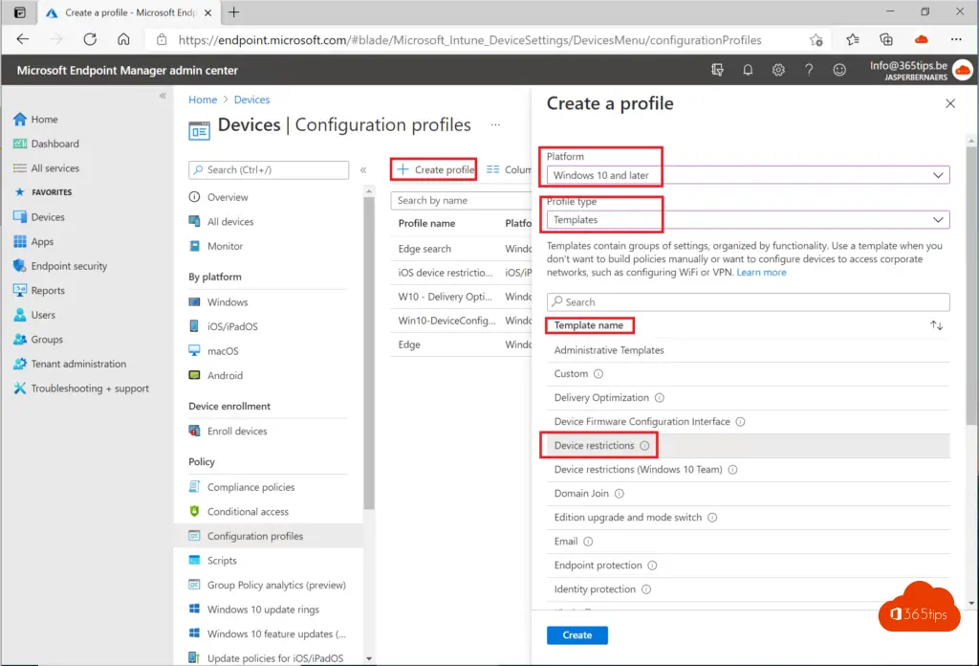
Task: Open Windows 10 update rings
Action: [x=263, y=610]
